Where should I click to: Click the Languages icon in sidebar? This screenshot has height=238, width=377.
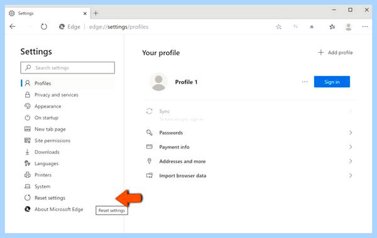[28, 163]
